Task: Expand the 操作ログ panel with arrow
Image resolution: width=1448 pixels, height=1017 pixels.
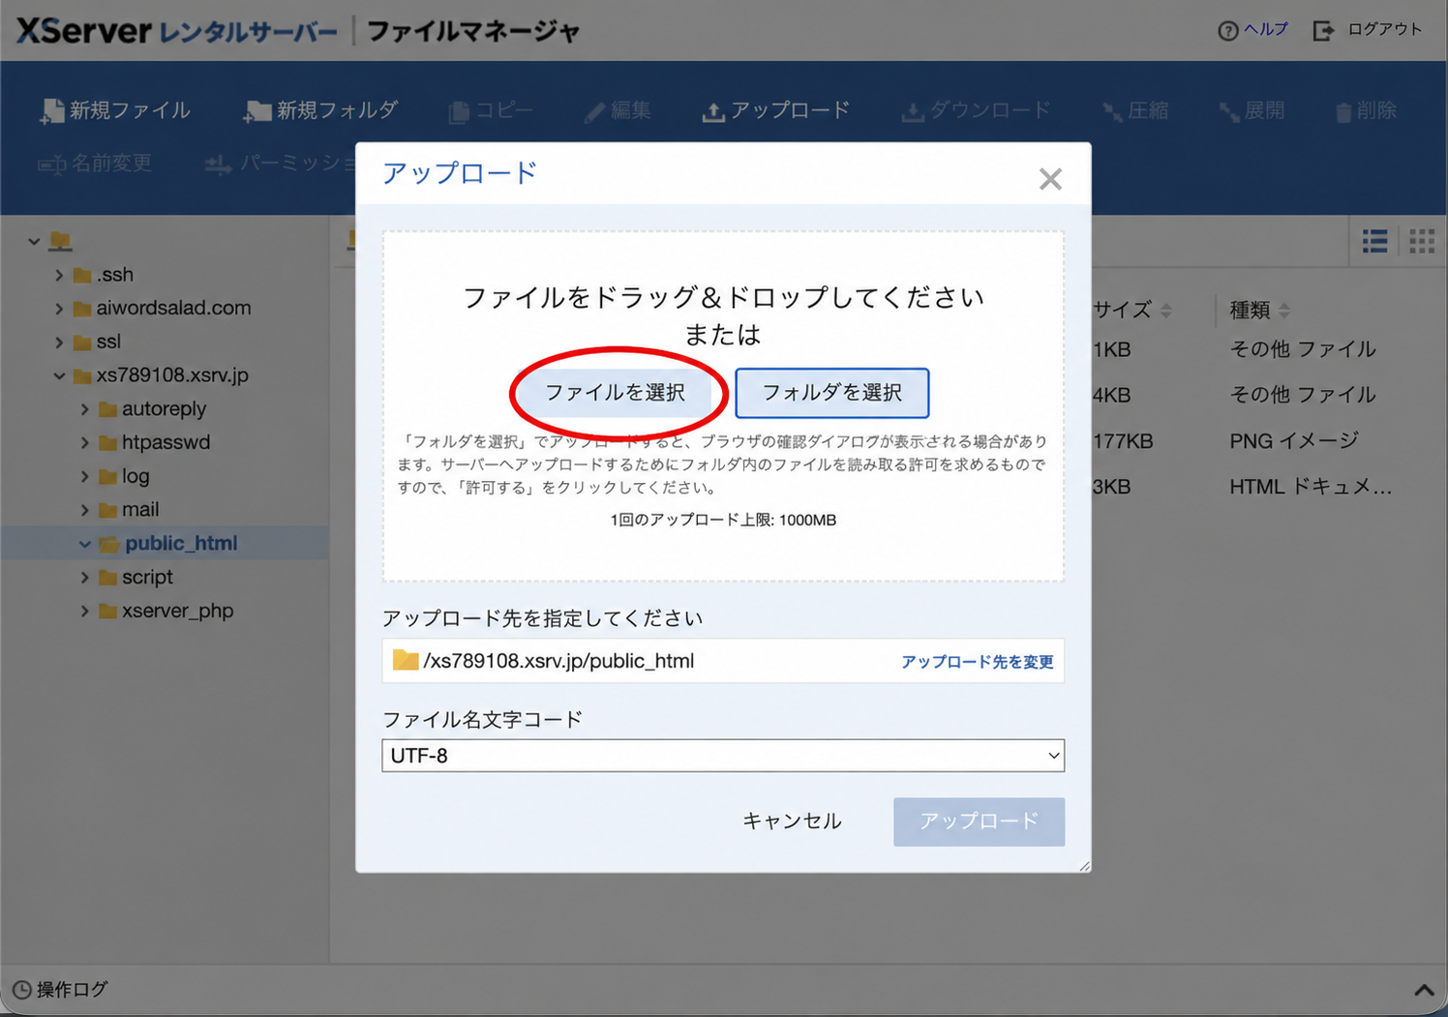Action: pos(1424,990)
